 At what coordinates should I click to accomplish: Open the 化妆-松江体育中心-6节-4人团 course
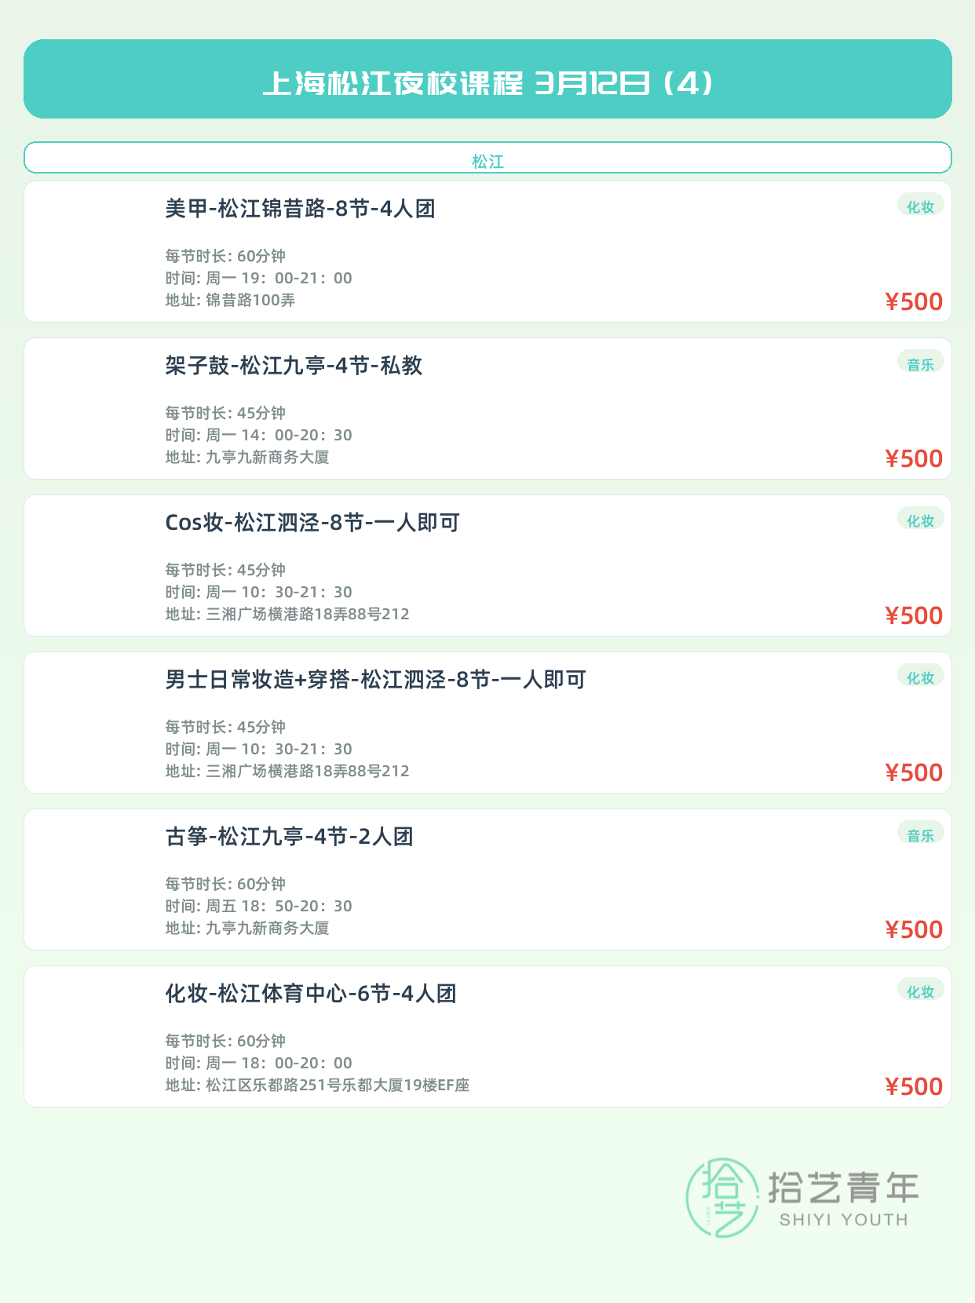tap(310, 994)
